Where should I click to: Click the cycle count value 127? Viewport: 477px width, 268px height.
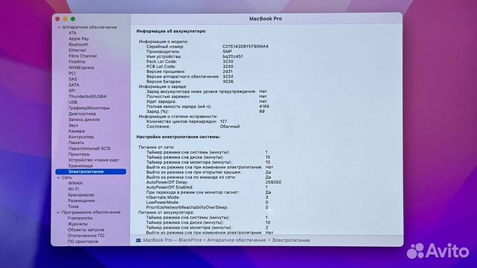point(223,121)
